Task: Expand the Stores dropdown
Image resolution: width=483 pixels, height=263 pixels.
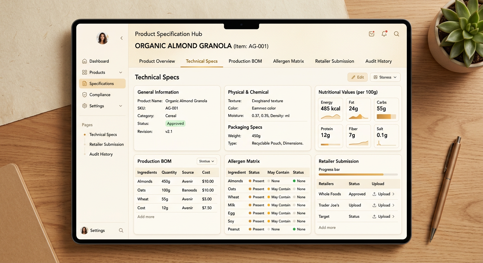Action: coord(385,77)
